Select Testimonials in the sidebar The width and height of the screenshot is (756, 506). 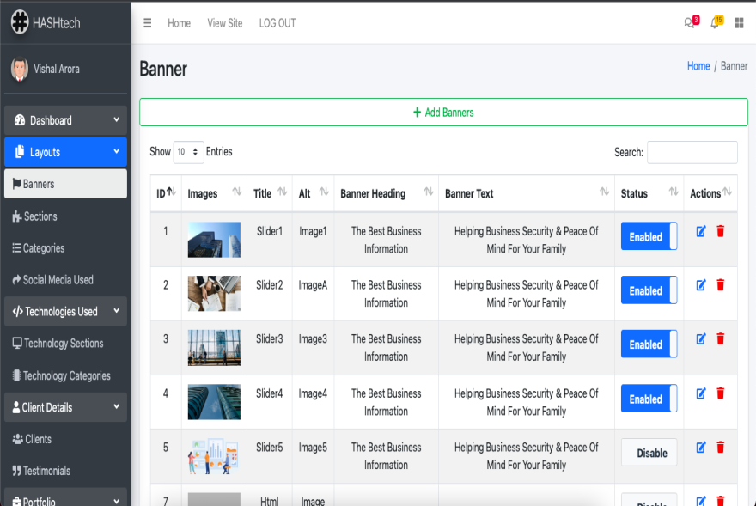click(46, 471)
